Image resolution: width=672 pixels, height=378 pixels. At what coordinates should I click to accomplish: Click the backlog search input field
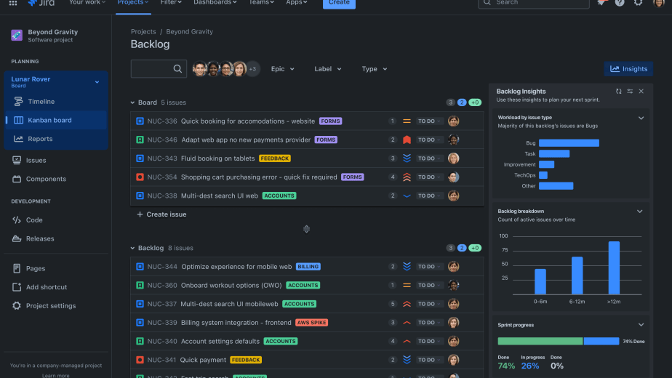point(151,69)
